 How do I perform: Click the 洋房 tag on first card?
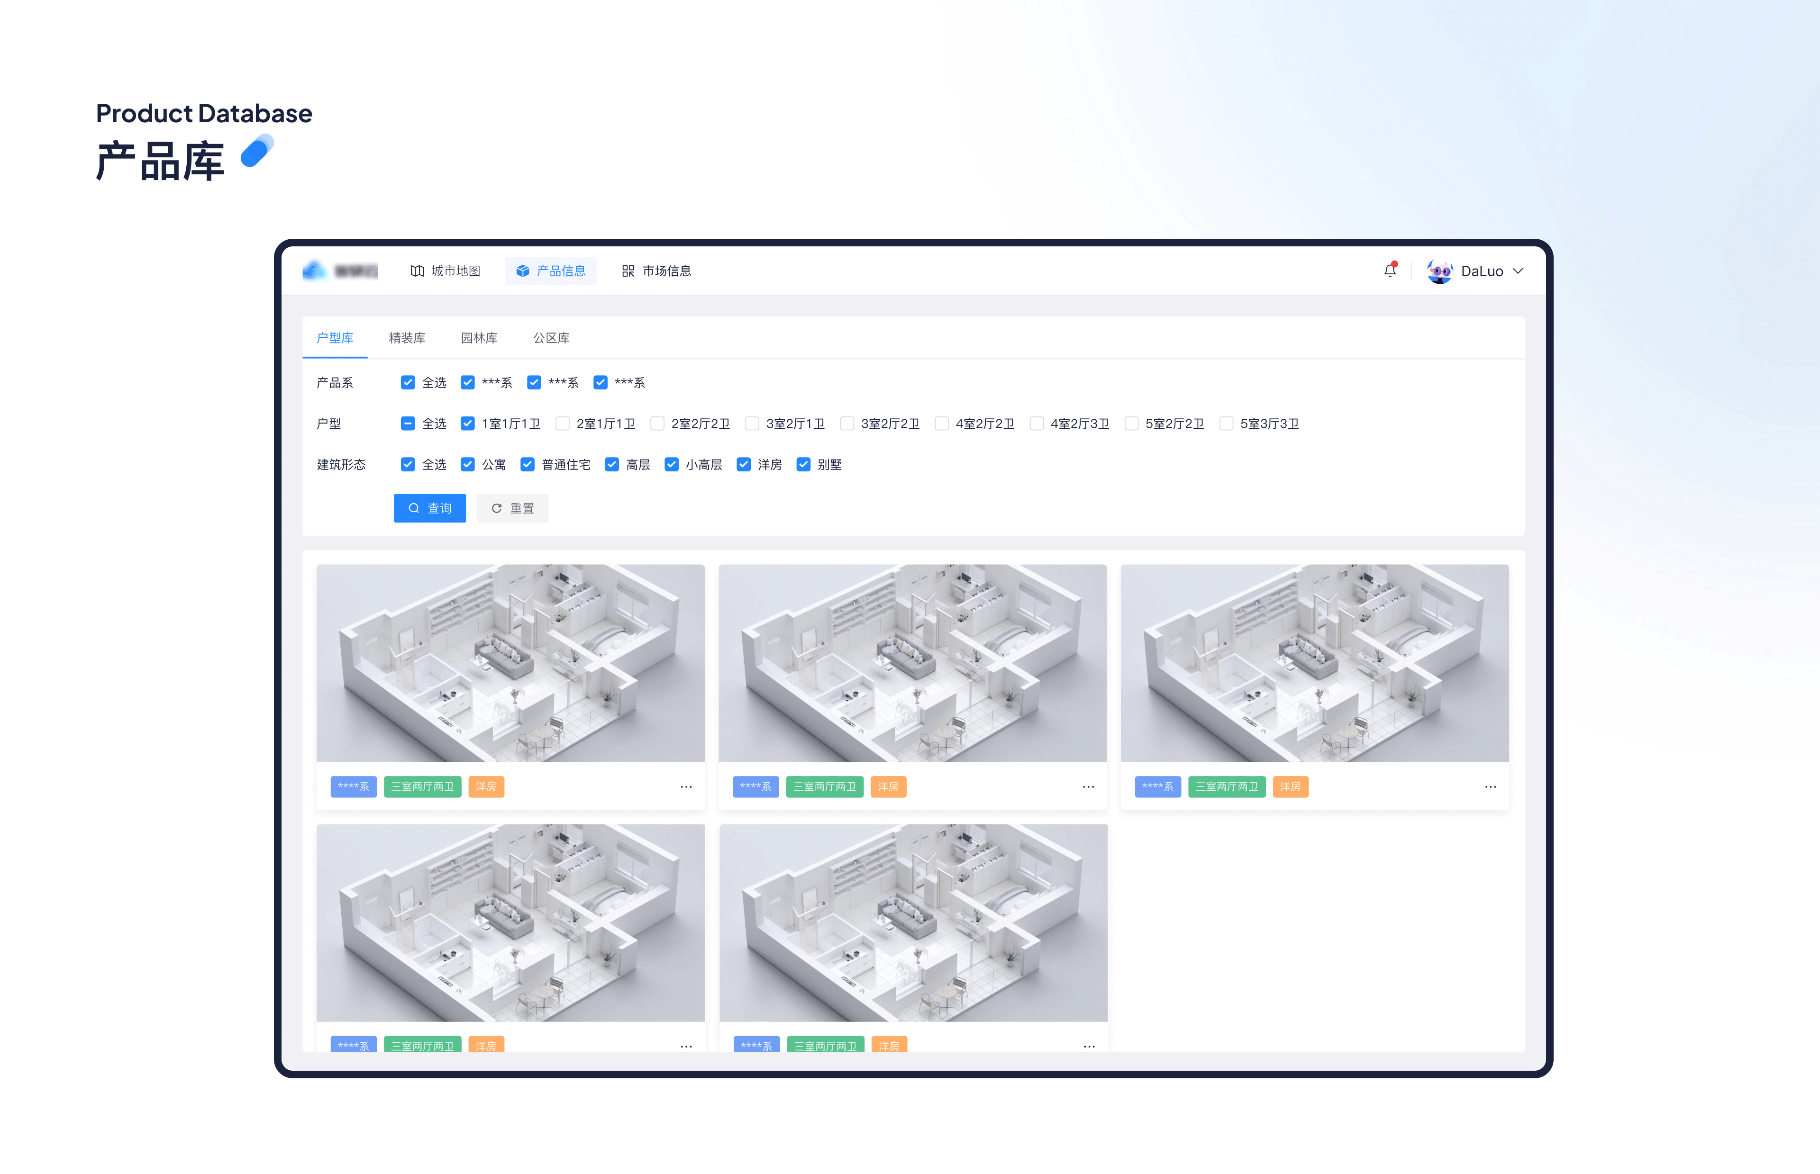pos(486,787)
